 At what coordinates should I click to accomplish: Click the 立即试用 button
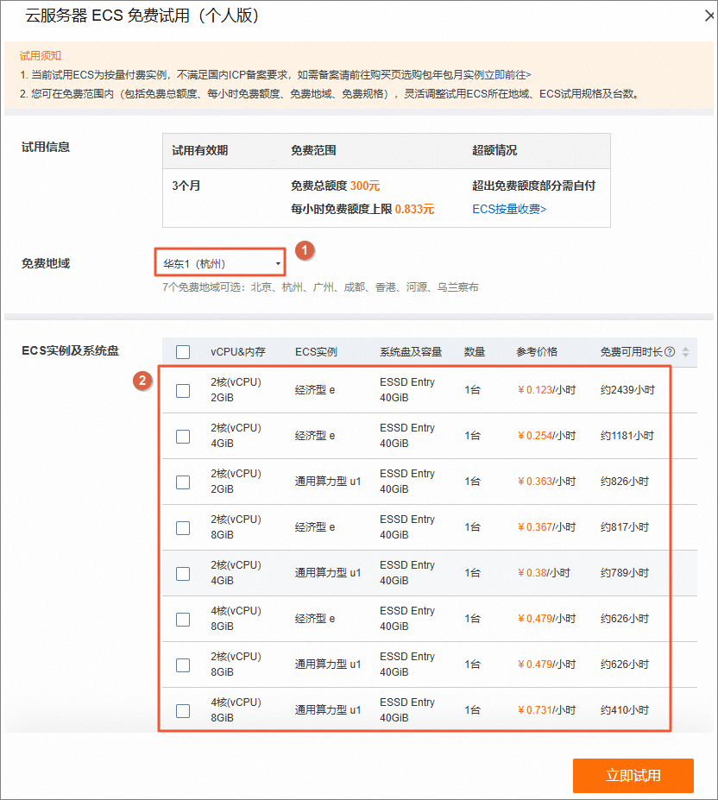pyautogui.click(x=633, y=776)
